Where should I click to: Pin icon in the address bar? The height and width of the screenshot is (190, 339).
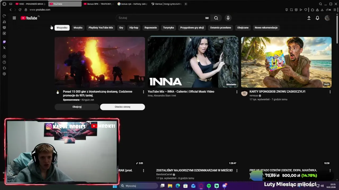(287, 10)
